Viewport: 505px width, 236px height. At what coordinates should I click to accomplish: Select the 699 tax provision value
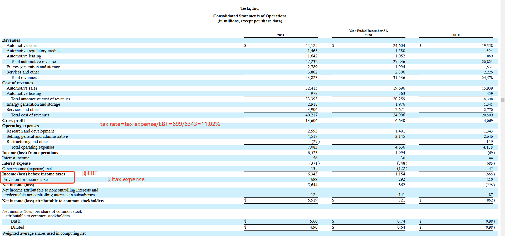pos(314,179)
